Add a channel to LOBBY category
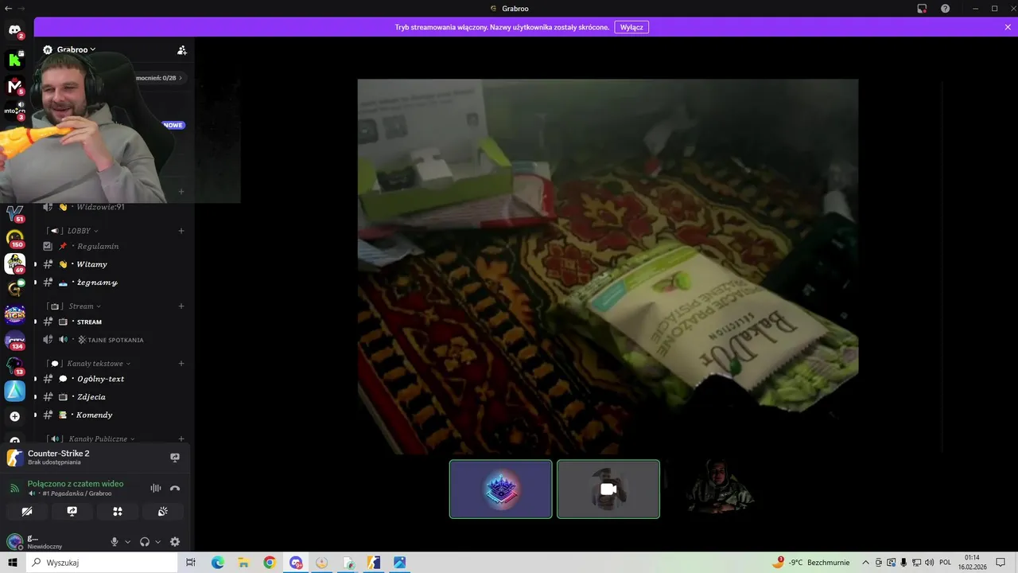 [181, 231]
